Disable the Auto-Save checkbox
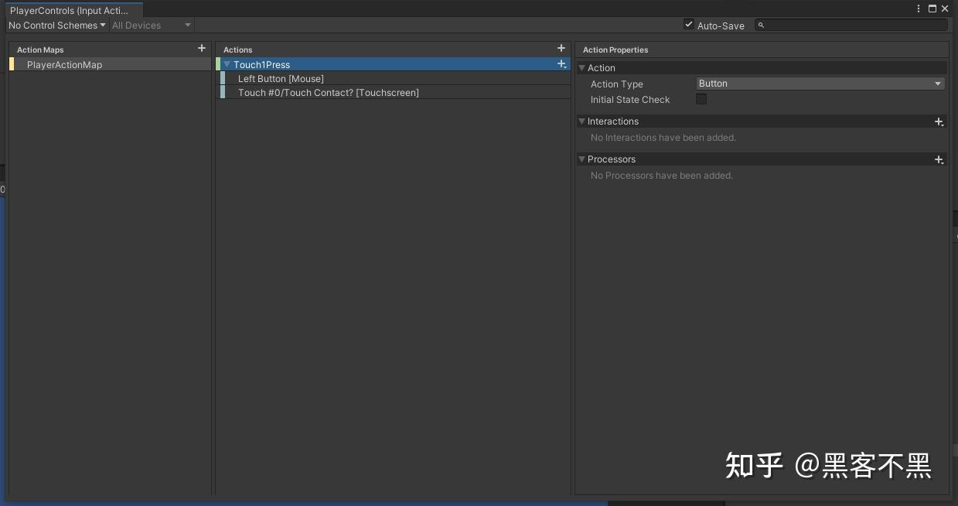Image resolution: width=958 pixels, height=506 pixels. point(689,25)
